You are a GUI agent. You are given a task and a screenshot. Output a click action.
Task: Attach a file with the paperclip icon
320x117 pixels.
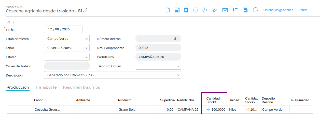(x=215, y=10)
